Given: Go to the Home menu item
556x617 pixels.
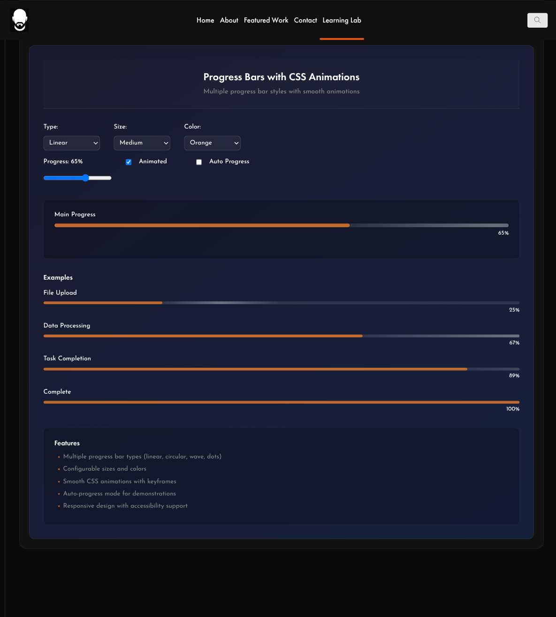Looking at the screenshot, I should [205, 20].
